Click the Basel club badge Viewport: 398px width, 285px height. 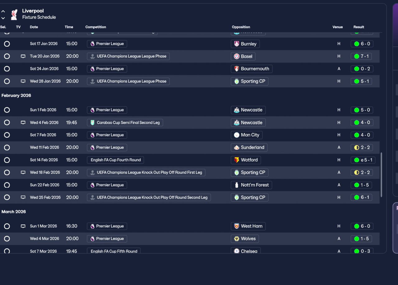[x=237, y=56]
